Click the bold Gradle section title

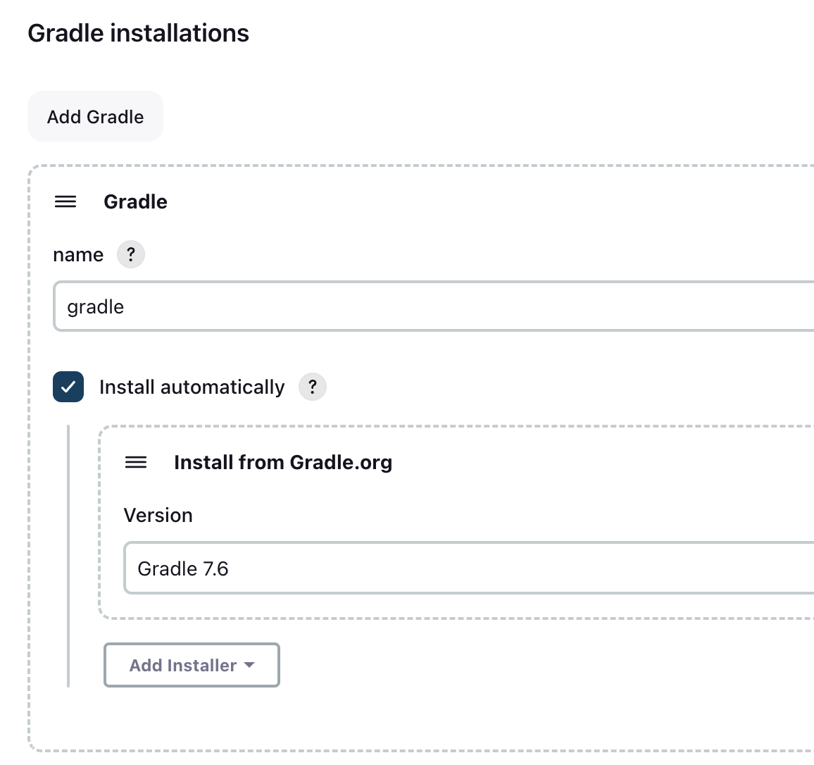(135, 201)
